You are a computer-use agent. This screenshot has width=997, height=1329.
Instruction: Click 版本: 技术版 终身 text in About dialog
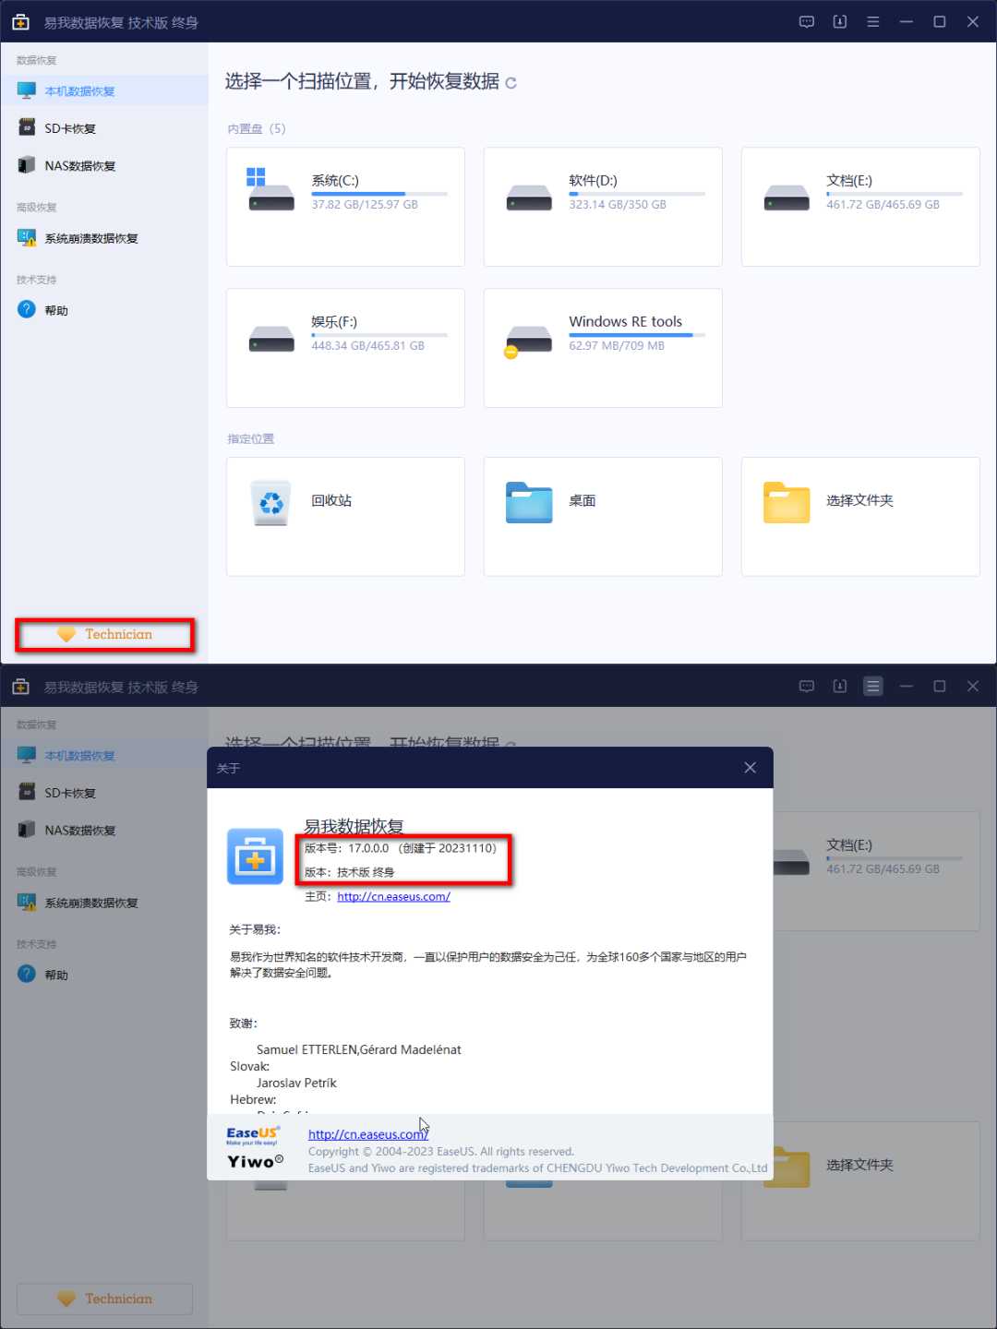[x=350, y=872]
